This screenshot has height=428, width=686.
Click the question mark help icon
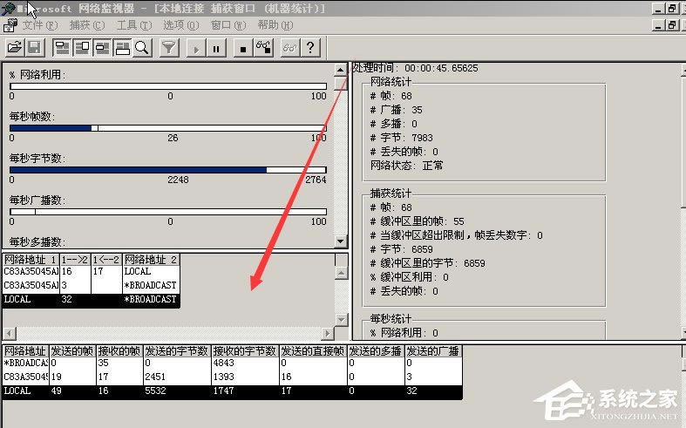pos(310,47)
